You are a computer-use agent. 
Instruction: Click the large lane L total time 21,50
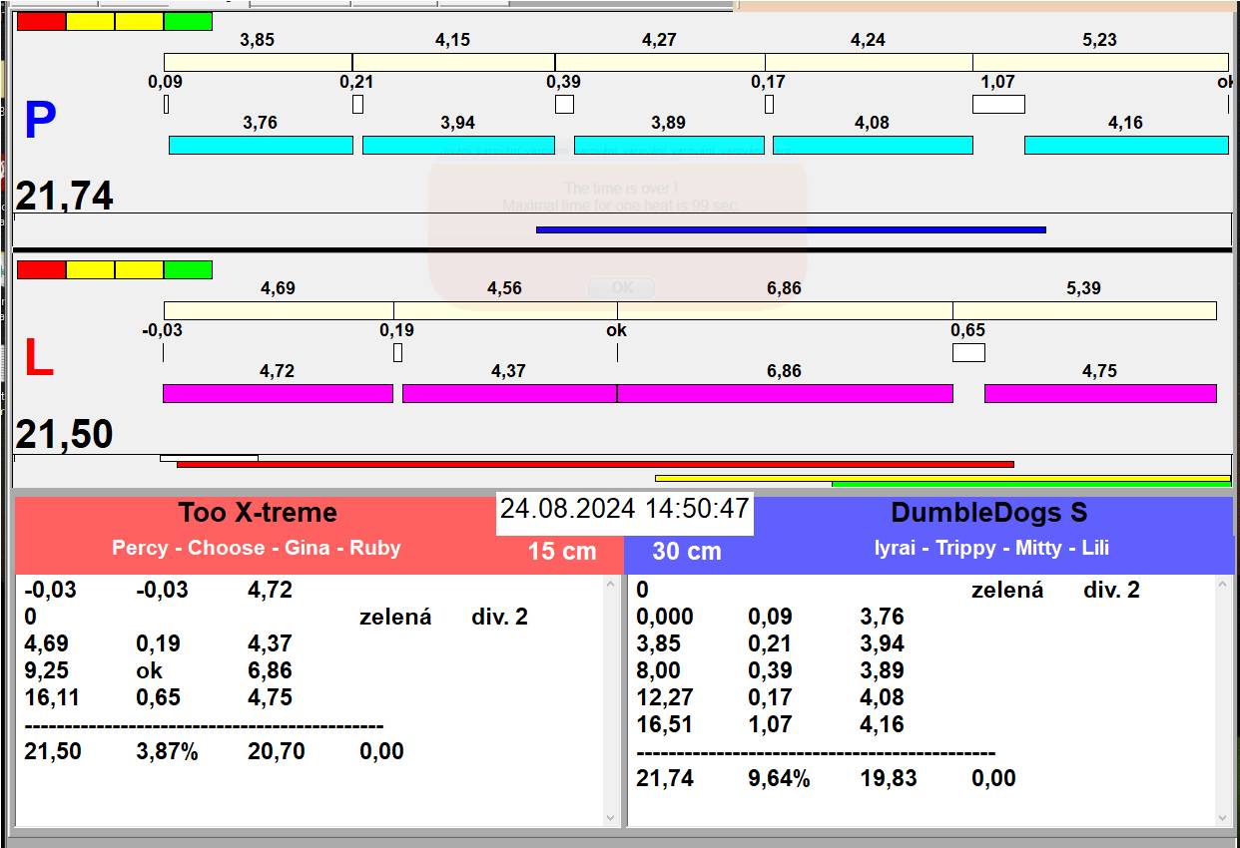pos(64,435)
